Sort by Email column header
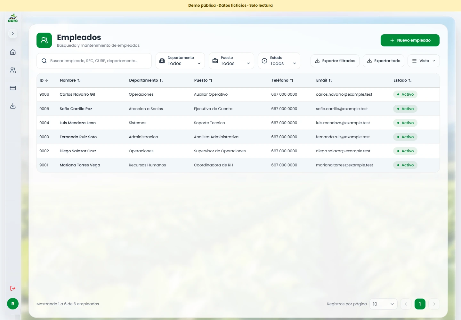461x320 pixels. click(324, 80)
